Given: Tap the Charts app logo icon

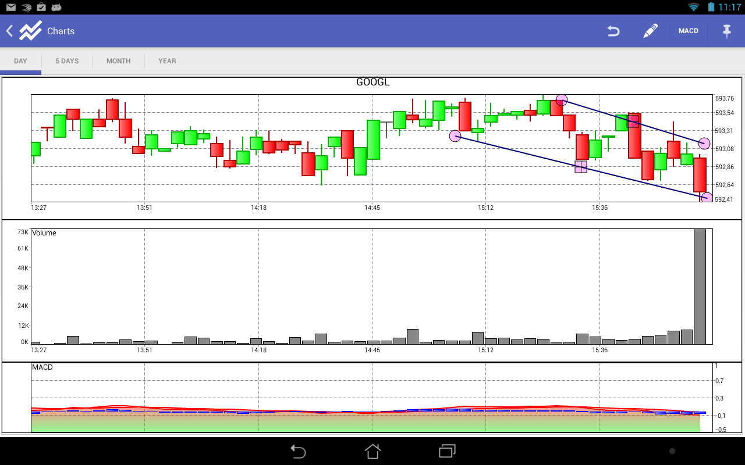Looking at the screenshot, I should click(x=30, y=31).
